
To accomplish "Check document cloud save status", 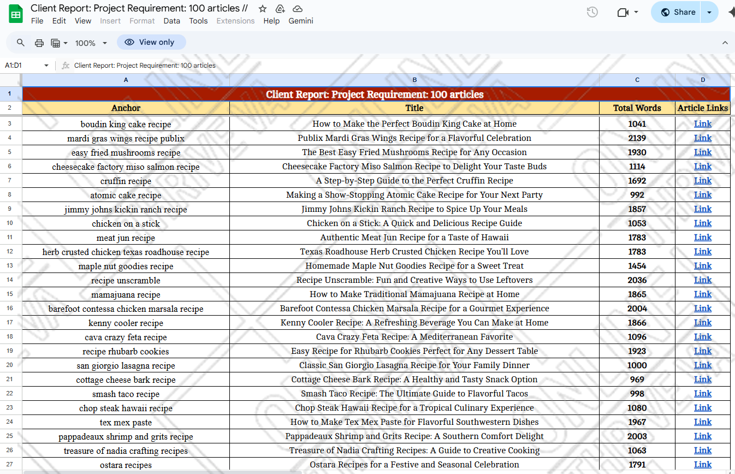I will point(298,9).
